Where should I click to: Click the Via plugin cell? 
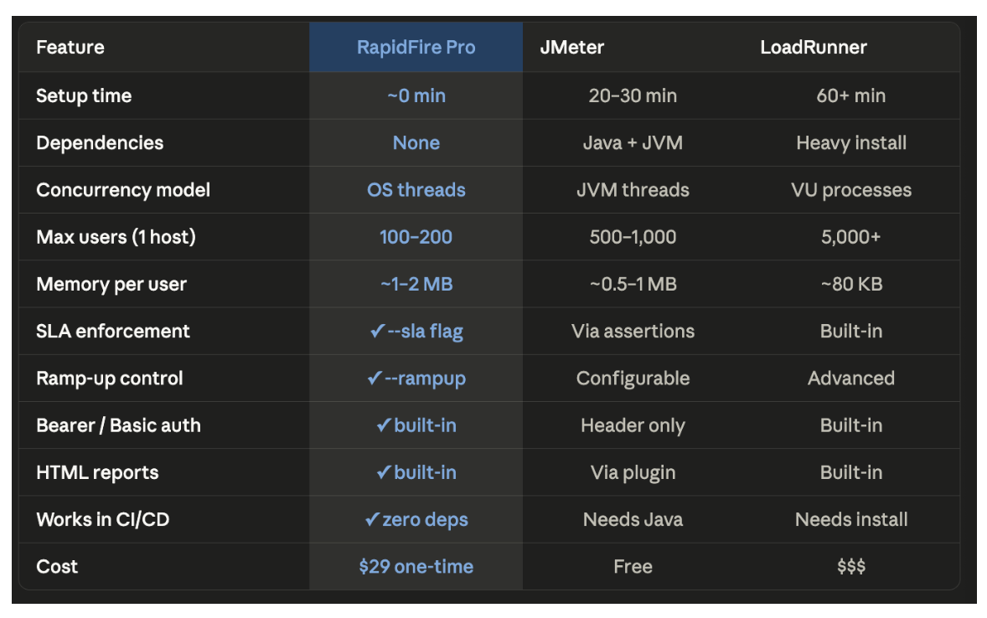633,472
